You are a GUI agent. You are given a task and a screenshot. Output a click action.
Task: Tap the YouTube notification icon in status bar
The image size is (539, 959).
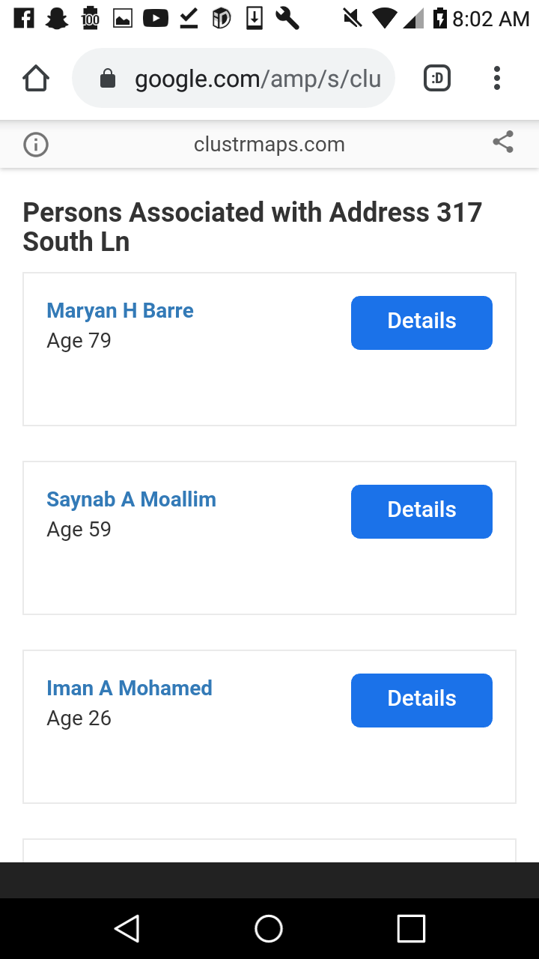(x=155, y=18)
